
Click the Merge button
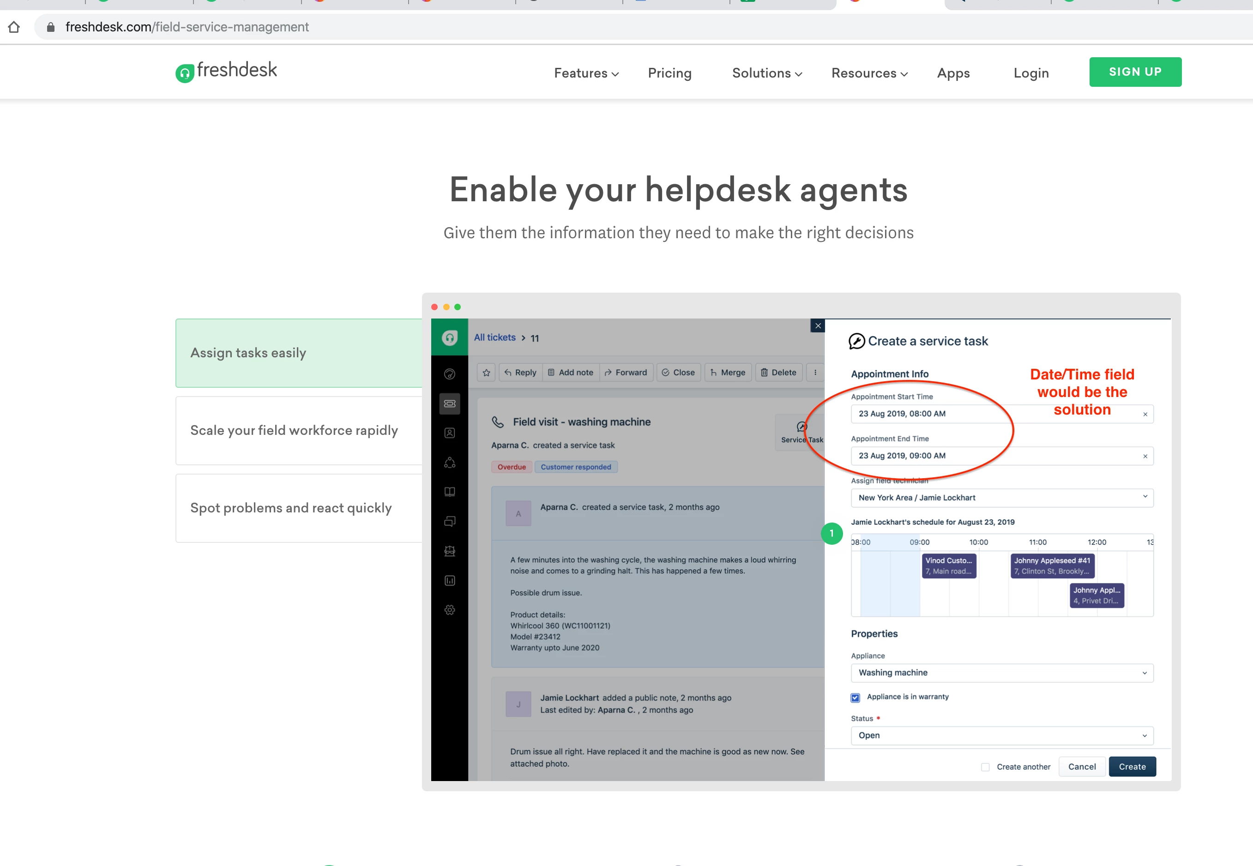coord(728,372)
